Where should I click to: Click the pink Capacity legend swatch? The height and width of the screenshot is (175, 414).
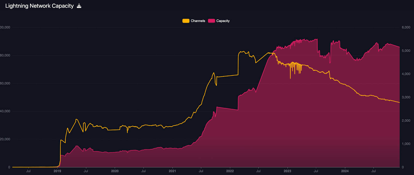click(211, 21)
